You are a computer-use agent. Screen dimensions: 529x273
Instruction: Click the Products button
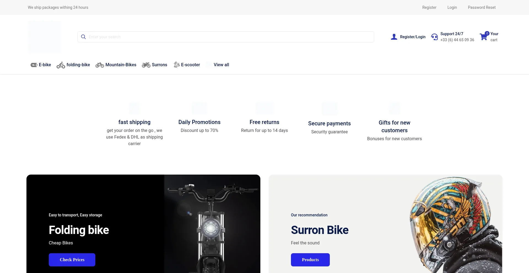point(310,260)
